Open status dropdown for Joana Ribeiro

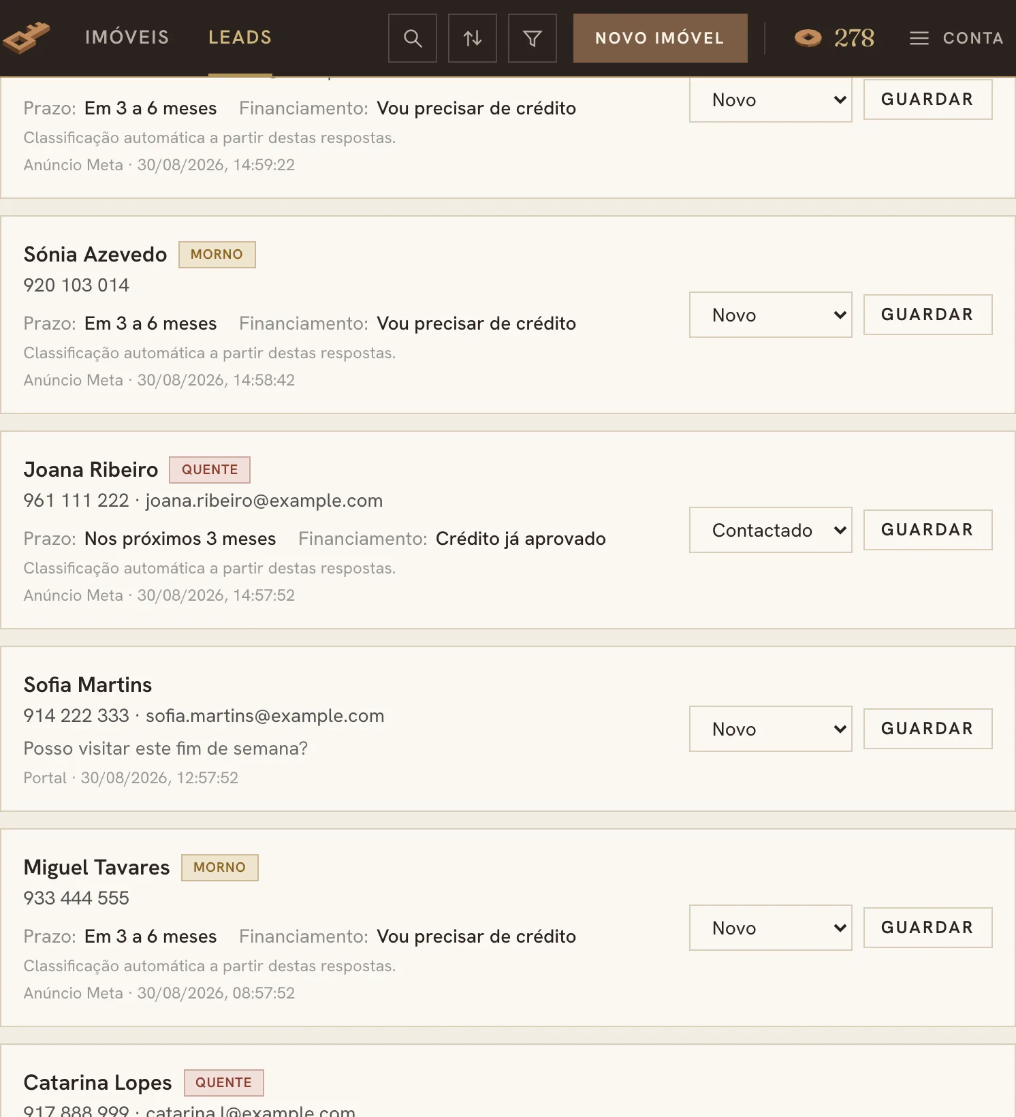tap(771, 530)
